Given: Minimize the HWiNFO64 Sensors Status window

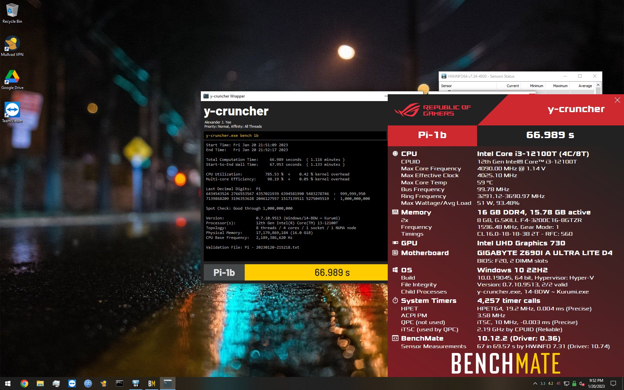Looking at the screenshot, I should pyautogui.click(x=565, y=76).
